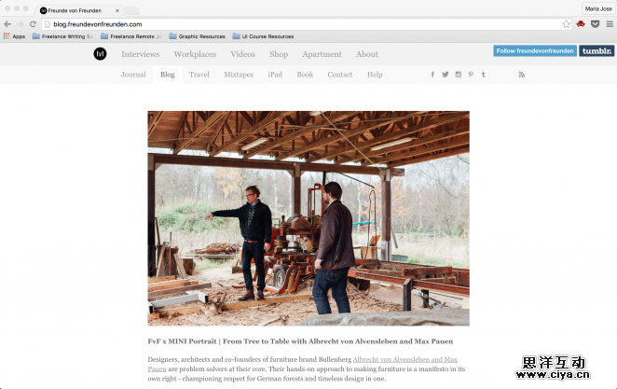Open the Freelance Writing bookmarks folder
The image size is (617, 389).
tap(62, 36)
